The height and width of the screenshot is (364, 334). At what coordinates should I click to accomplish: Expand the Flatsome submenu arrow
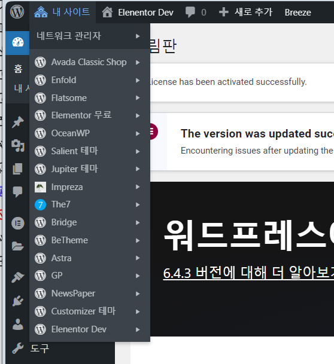[x=138, y=98]
